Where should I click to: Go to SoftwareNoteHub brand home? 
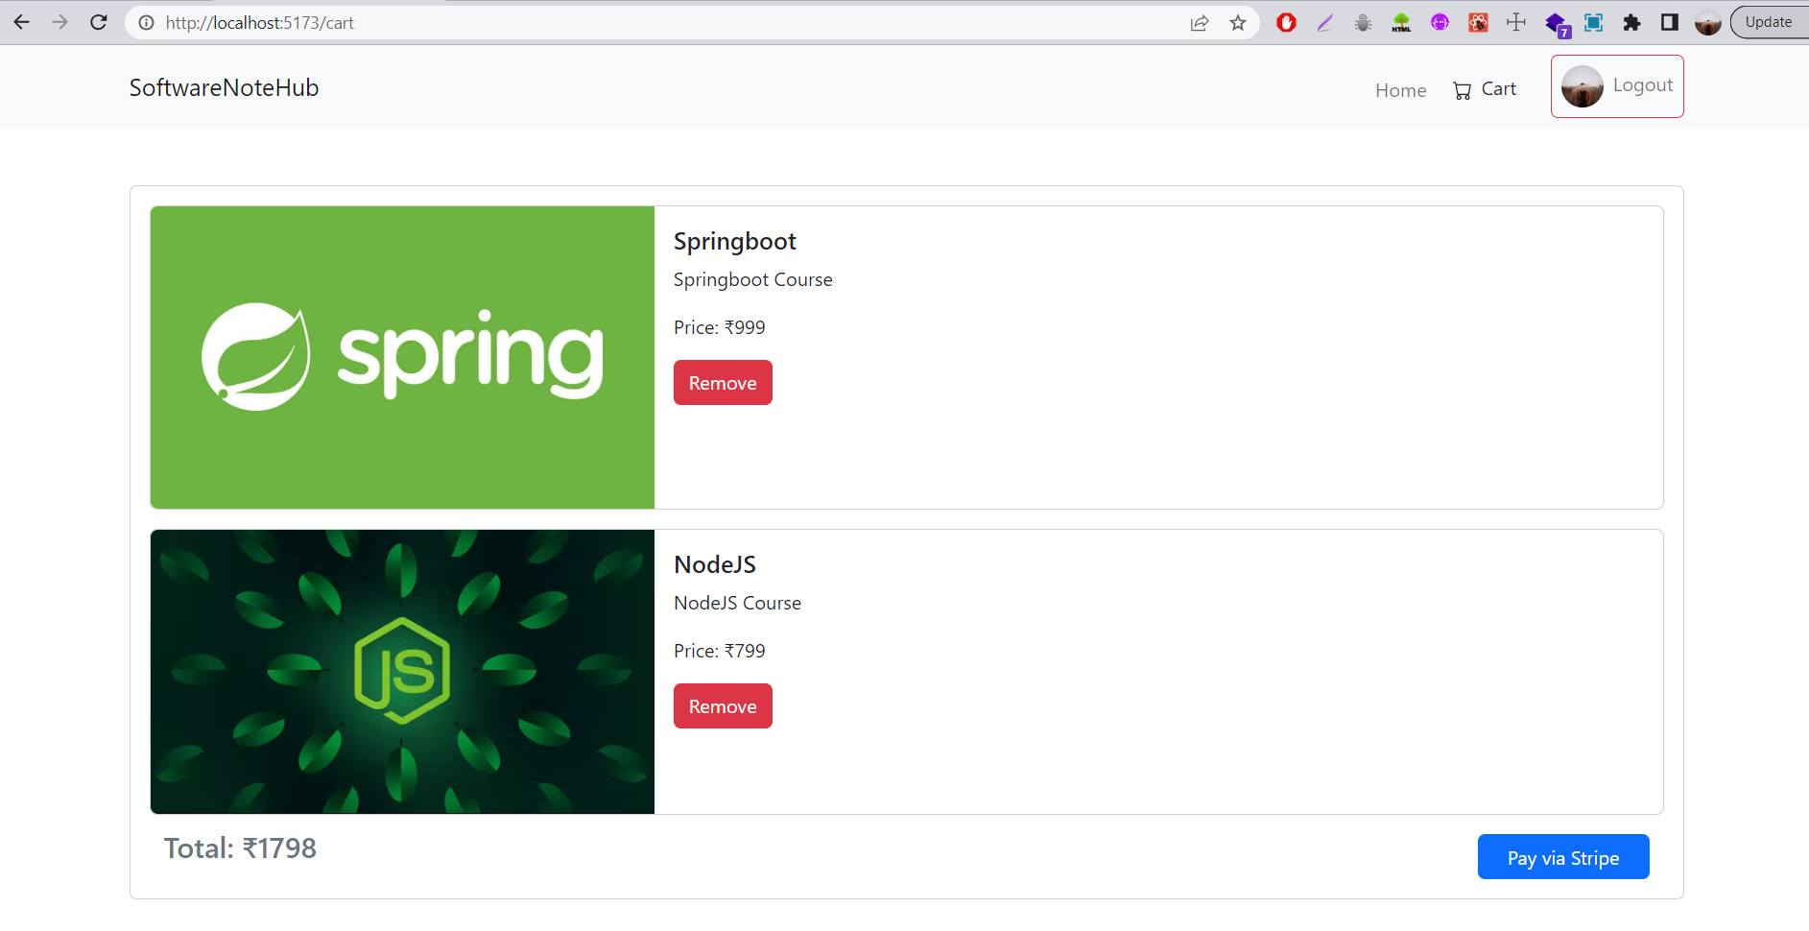(225, 87)
